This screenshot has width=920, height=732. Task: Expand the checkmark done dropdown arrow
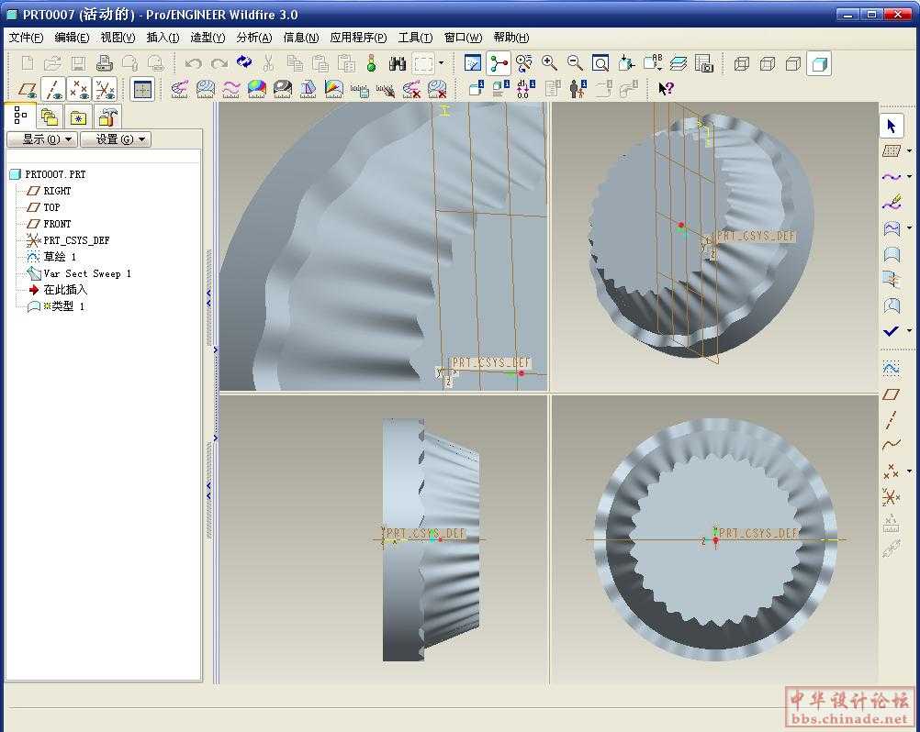pos(909,331)
